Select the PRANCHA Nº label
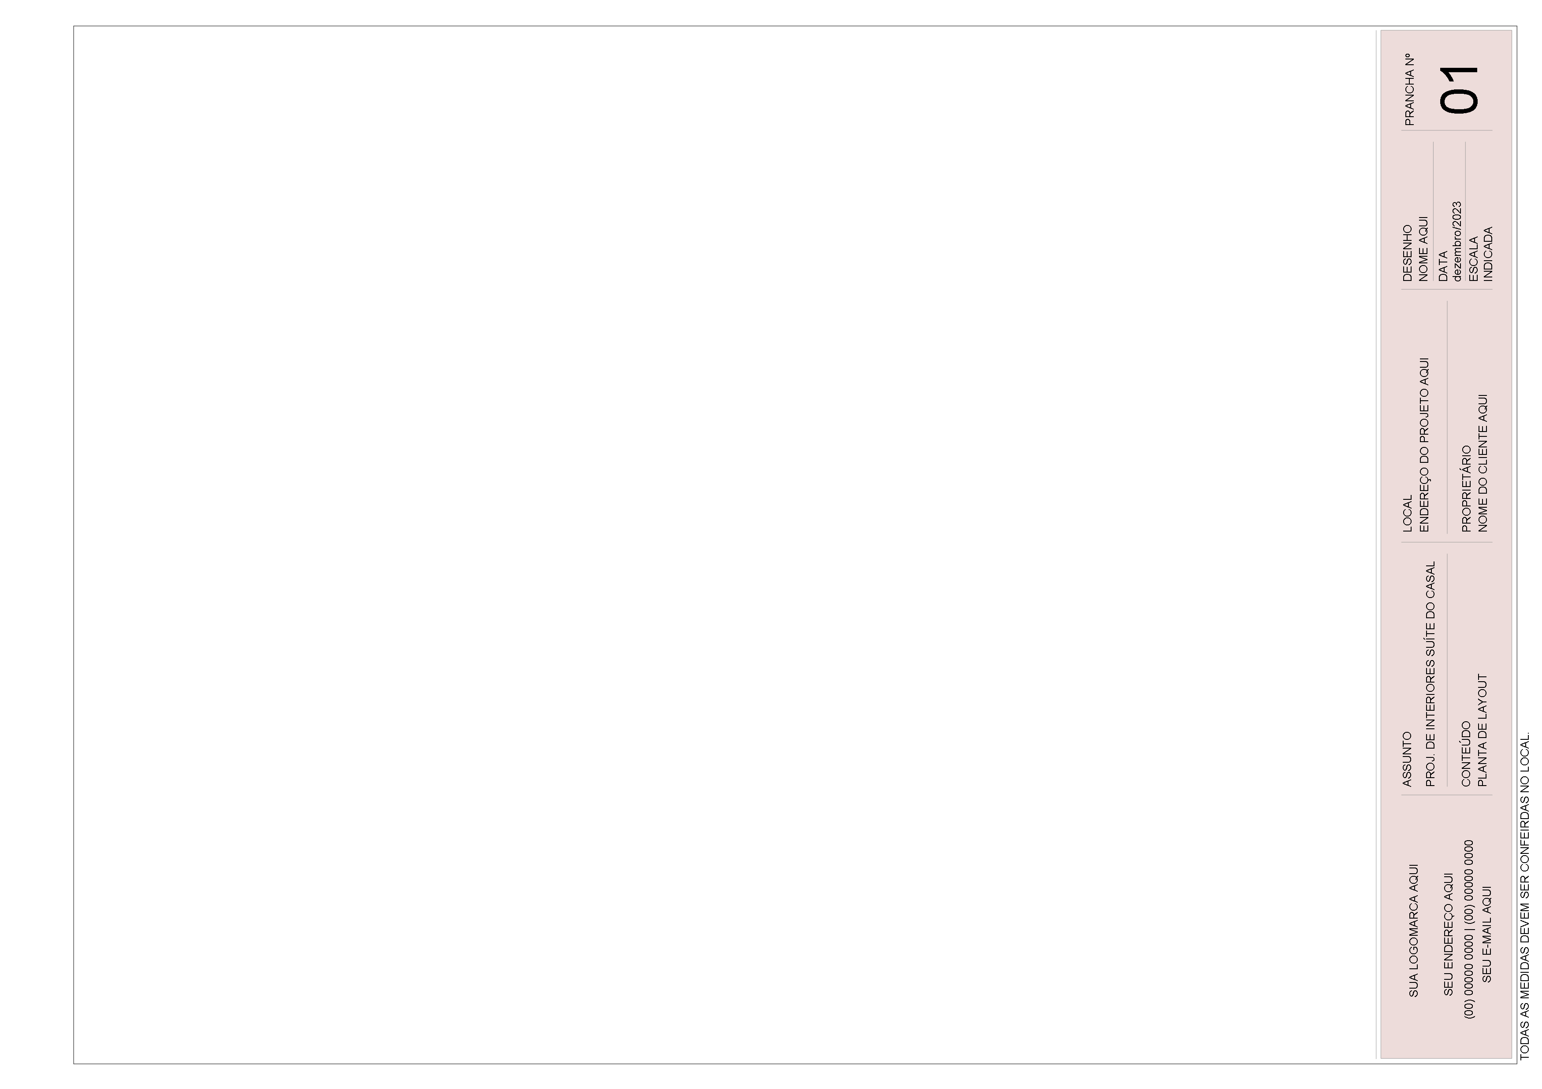This screenshot has height=1089, width=1542. [x=1410, y=90]
